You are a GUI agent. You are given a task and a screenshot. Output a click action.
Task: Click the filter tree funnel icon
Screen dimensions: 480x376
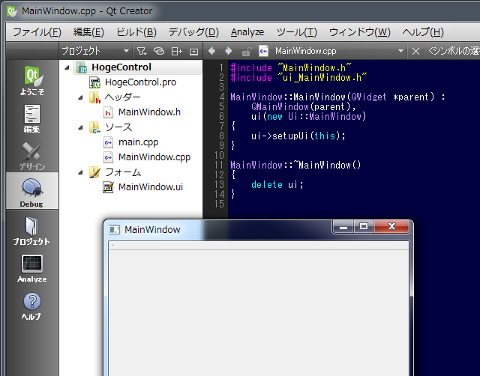tap(142, 51)
